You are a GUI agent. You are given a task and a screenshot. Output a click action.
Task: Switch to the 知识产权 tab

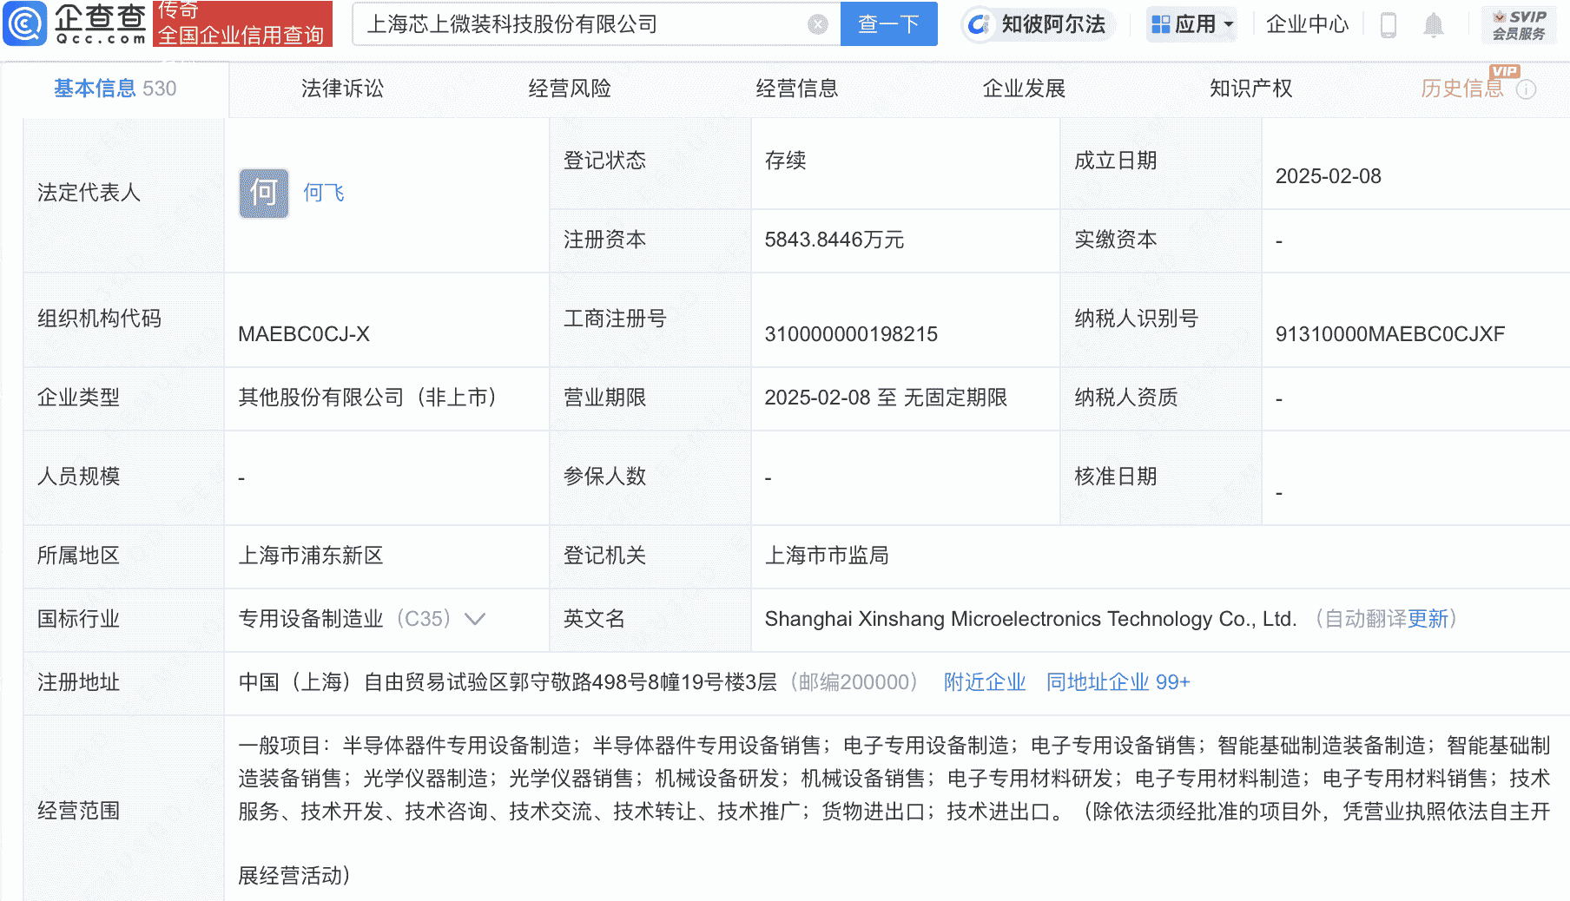(1250, 88)
